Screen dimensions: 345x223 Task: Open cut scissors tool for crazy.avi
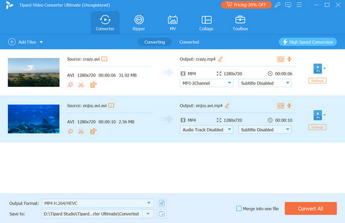81,85
